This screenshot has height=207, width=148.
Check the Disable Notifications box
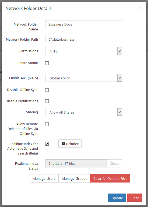[x=47, y=101]
